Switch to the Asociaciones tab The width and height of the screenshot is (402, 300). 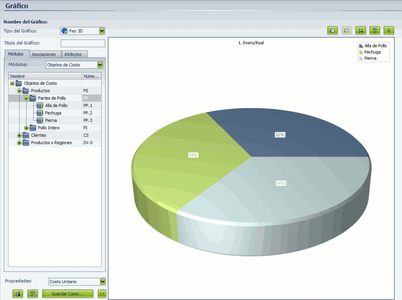tap(44, 55)
